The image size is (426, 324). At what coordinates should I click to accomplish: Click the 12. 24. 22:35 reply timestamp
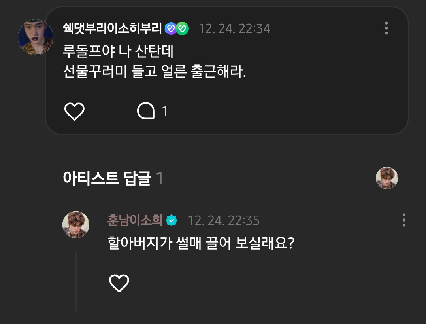(224, 221)
